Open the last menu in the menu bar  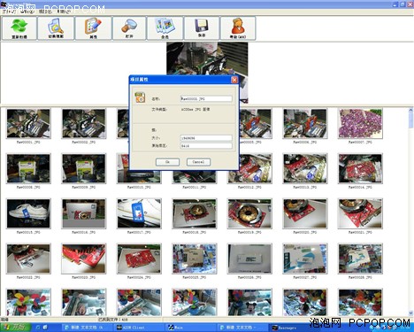coord(63,12)
